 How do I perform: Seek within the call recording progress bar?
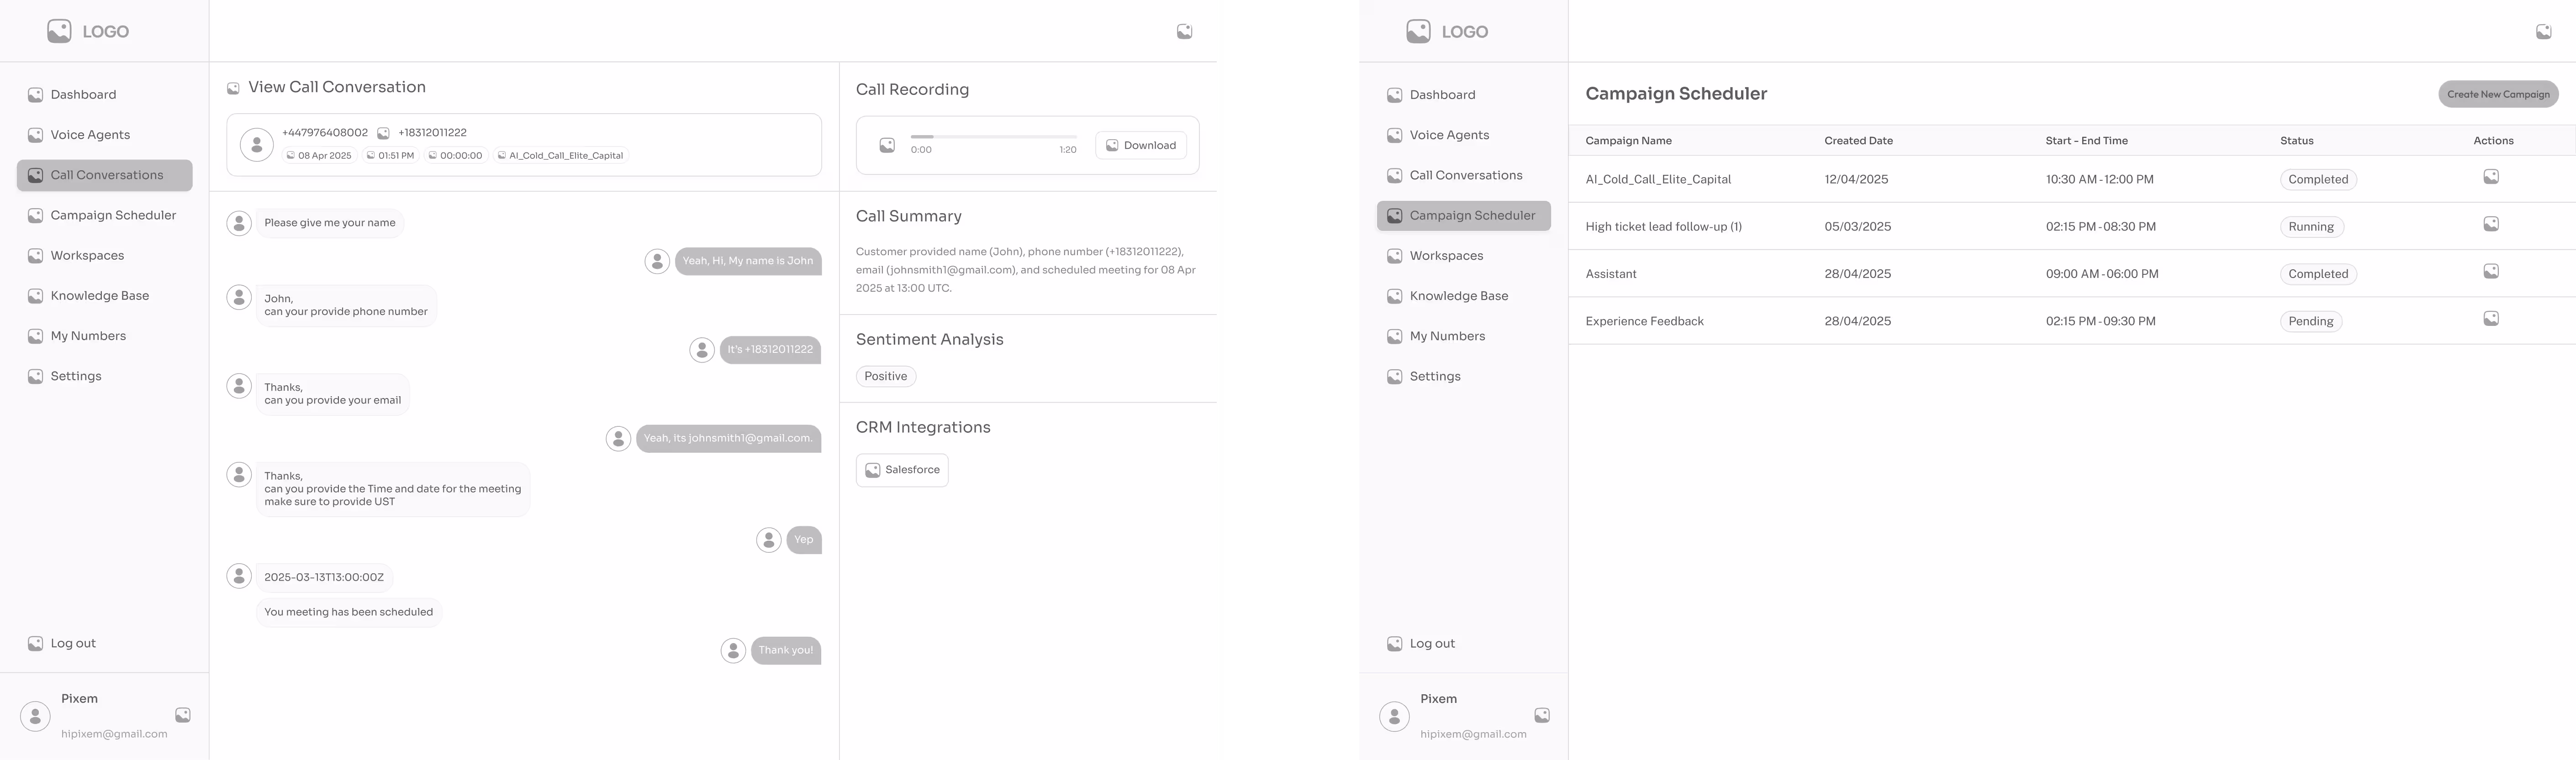click(994, 137)
